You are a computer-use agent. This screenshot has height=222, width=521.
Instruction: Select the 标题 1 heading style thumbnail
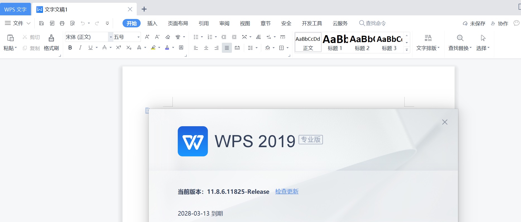335,42
